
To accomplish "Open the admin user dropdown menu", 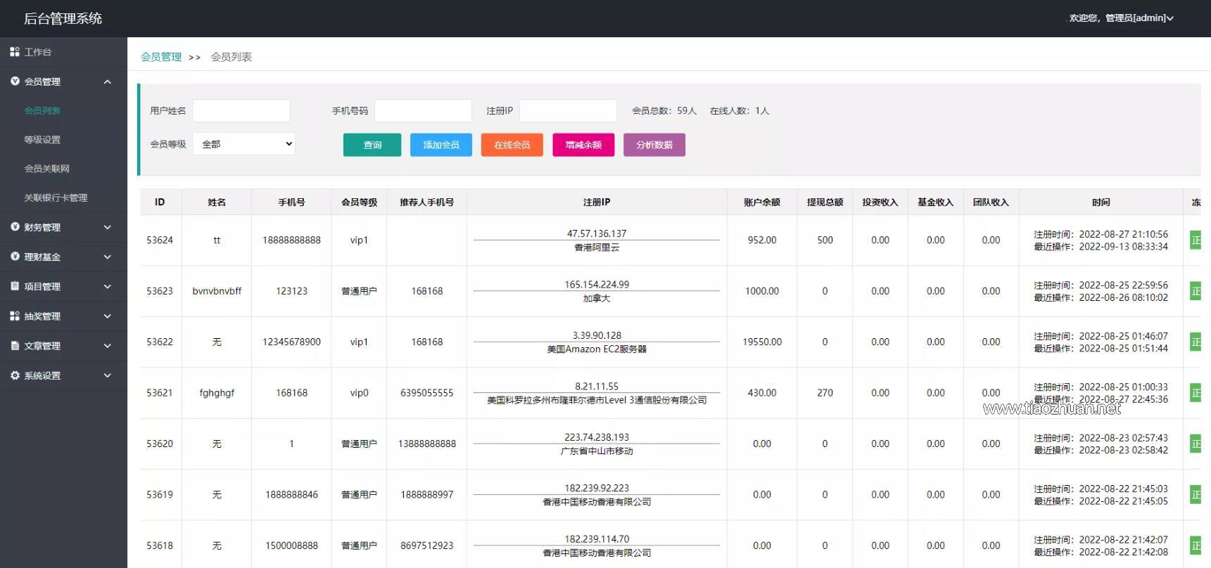I will point(1121,18).
